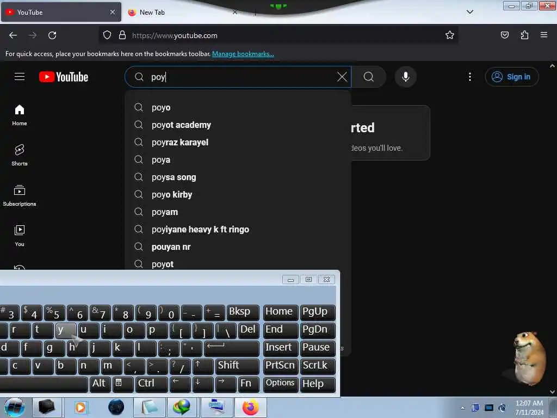Bookmark this page with star
Screen dimensions: 557x418
click(x=450, y=35)
